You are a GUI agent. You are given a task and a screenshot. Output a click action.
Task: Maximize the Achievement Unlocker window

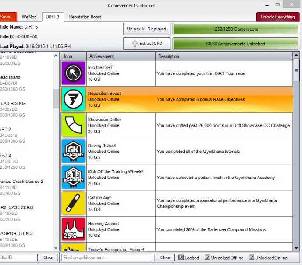tap(277, 5)
